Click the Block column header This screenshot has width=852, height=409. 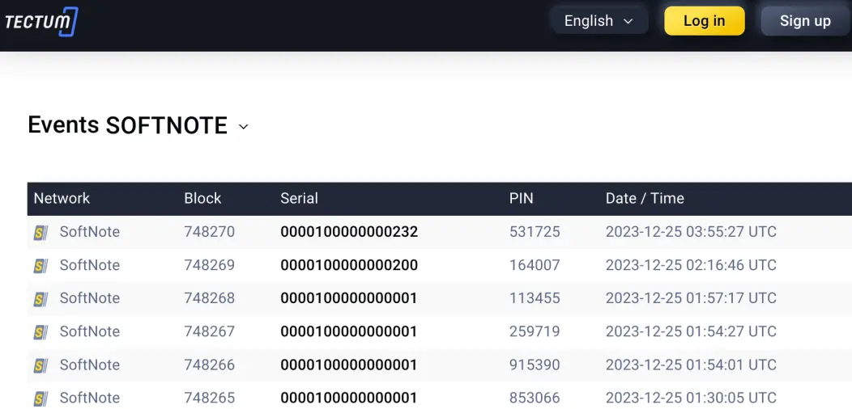tap(202, 199)
